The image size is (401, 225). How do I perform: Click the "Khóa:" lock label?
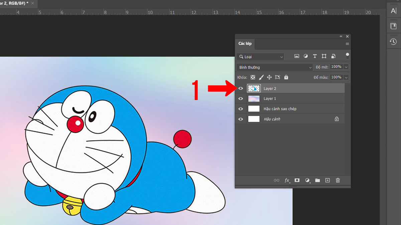[x=242, y=77]
